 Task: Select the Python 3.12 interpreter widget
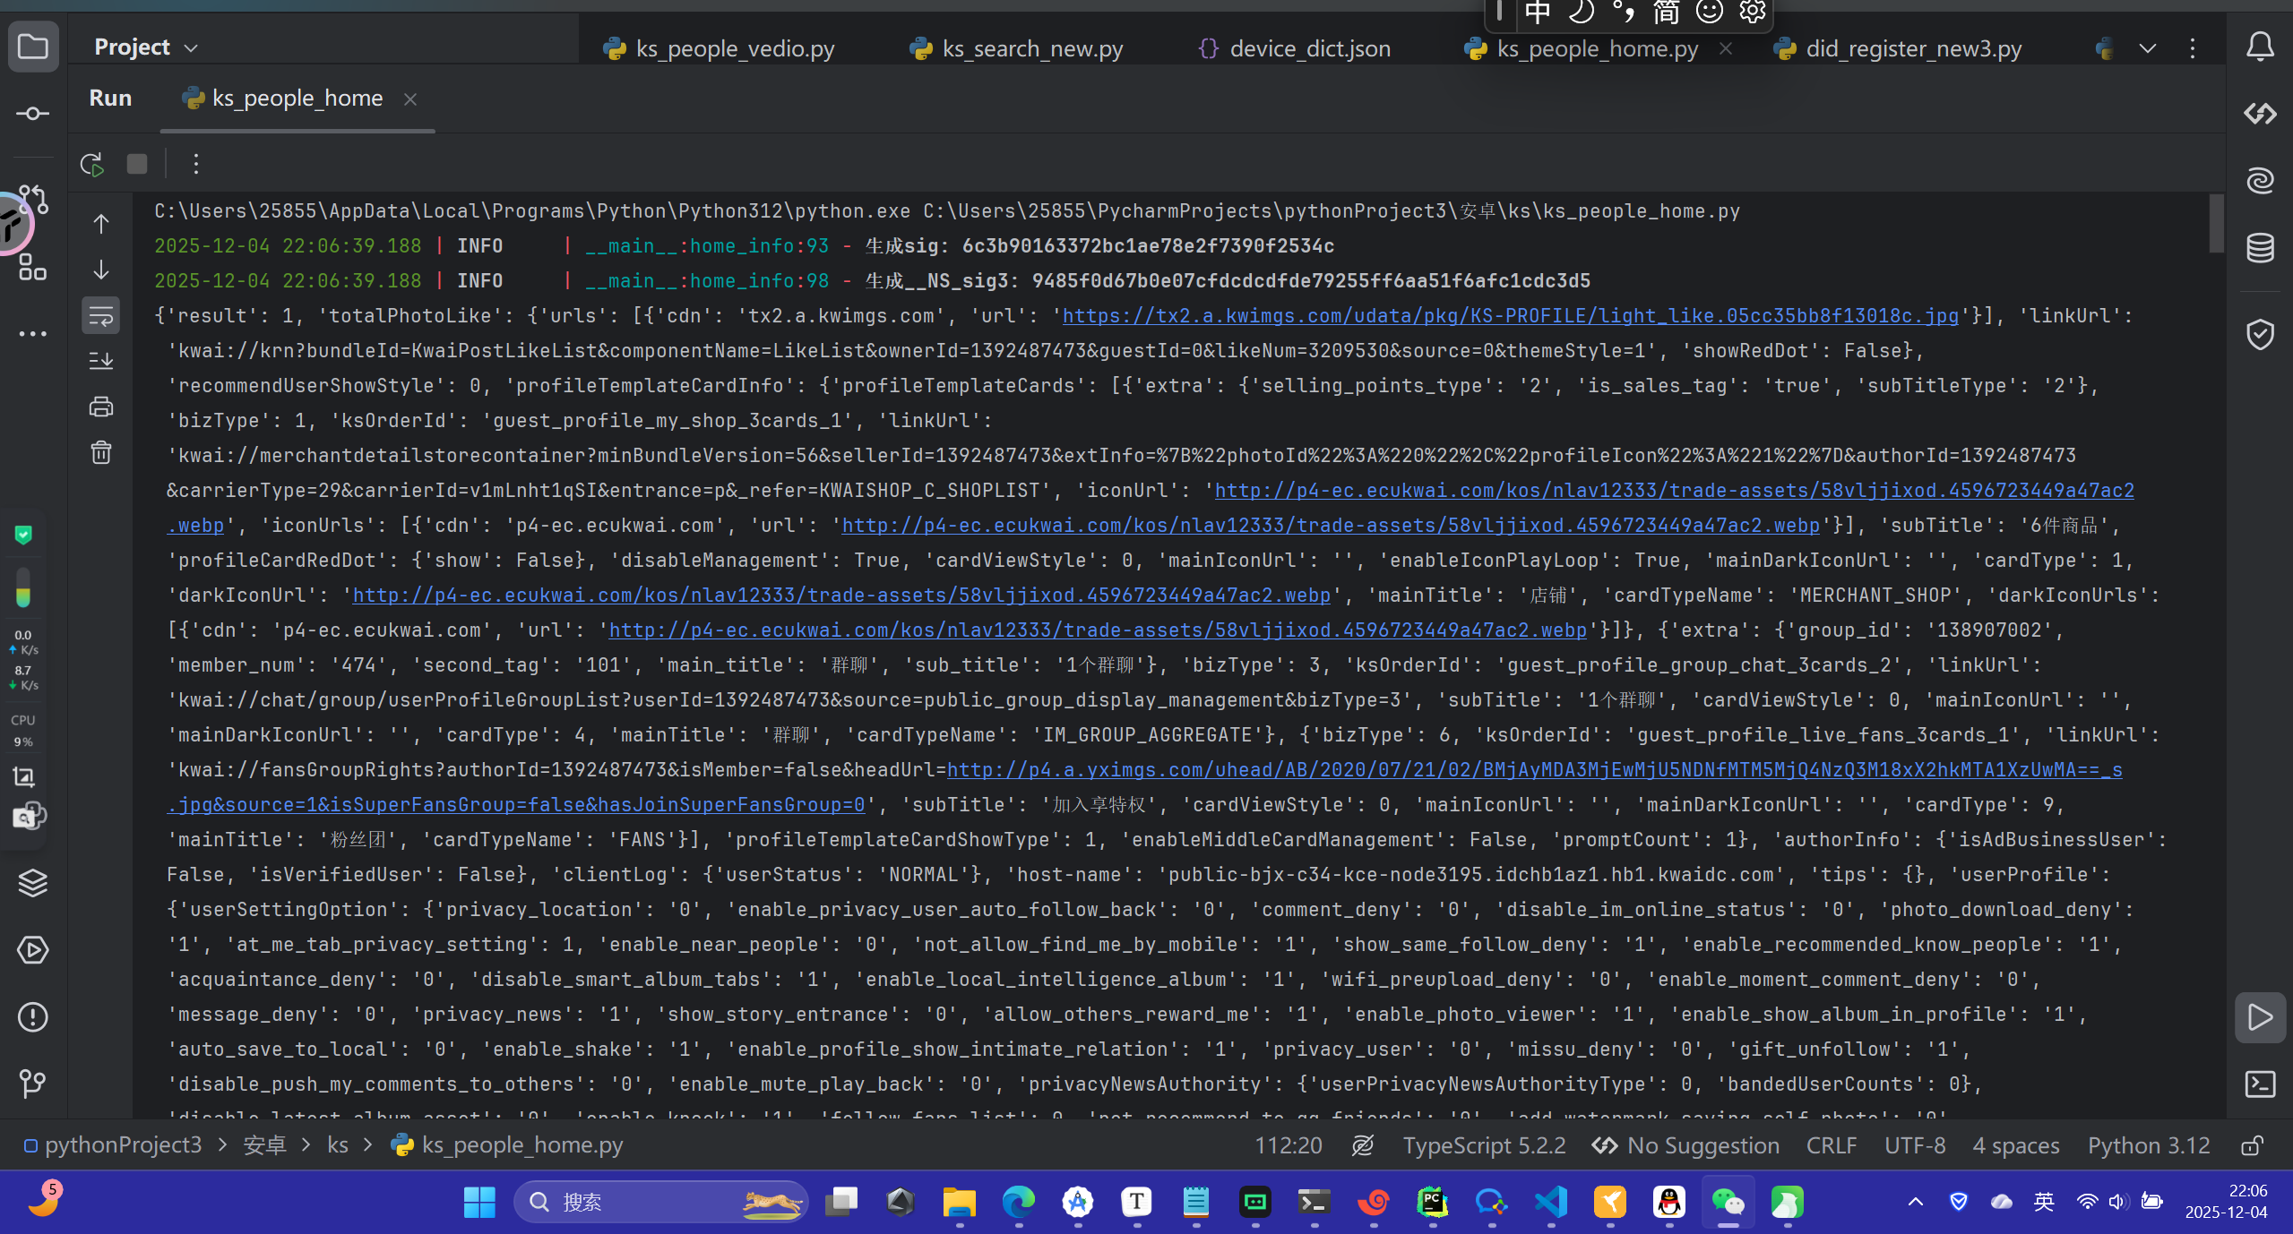click(2148, 1145)
